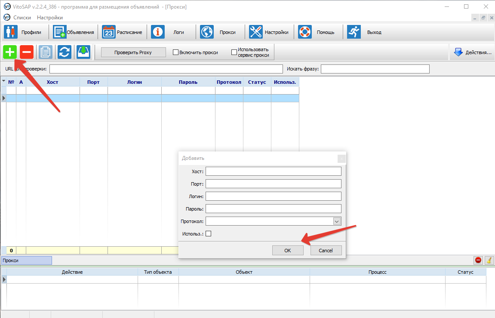Image resolution: width=495 pixels, height=318 pixels.
Task: Toggle Использовать сервис прокси checkbox
Action: pyautogui.click(x=234, y=52)
